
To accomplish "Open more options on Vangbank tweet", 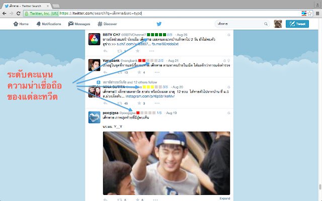I will tap(157, 72).
